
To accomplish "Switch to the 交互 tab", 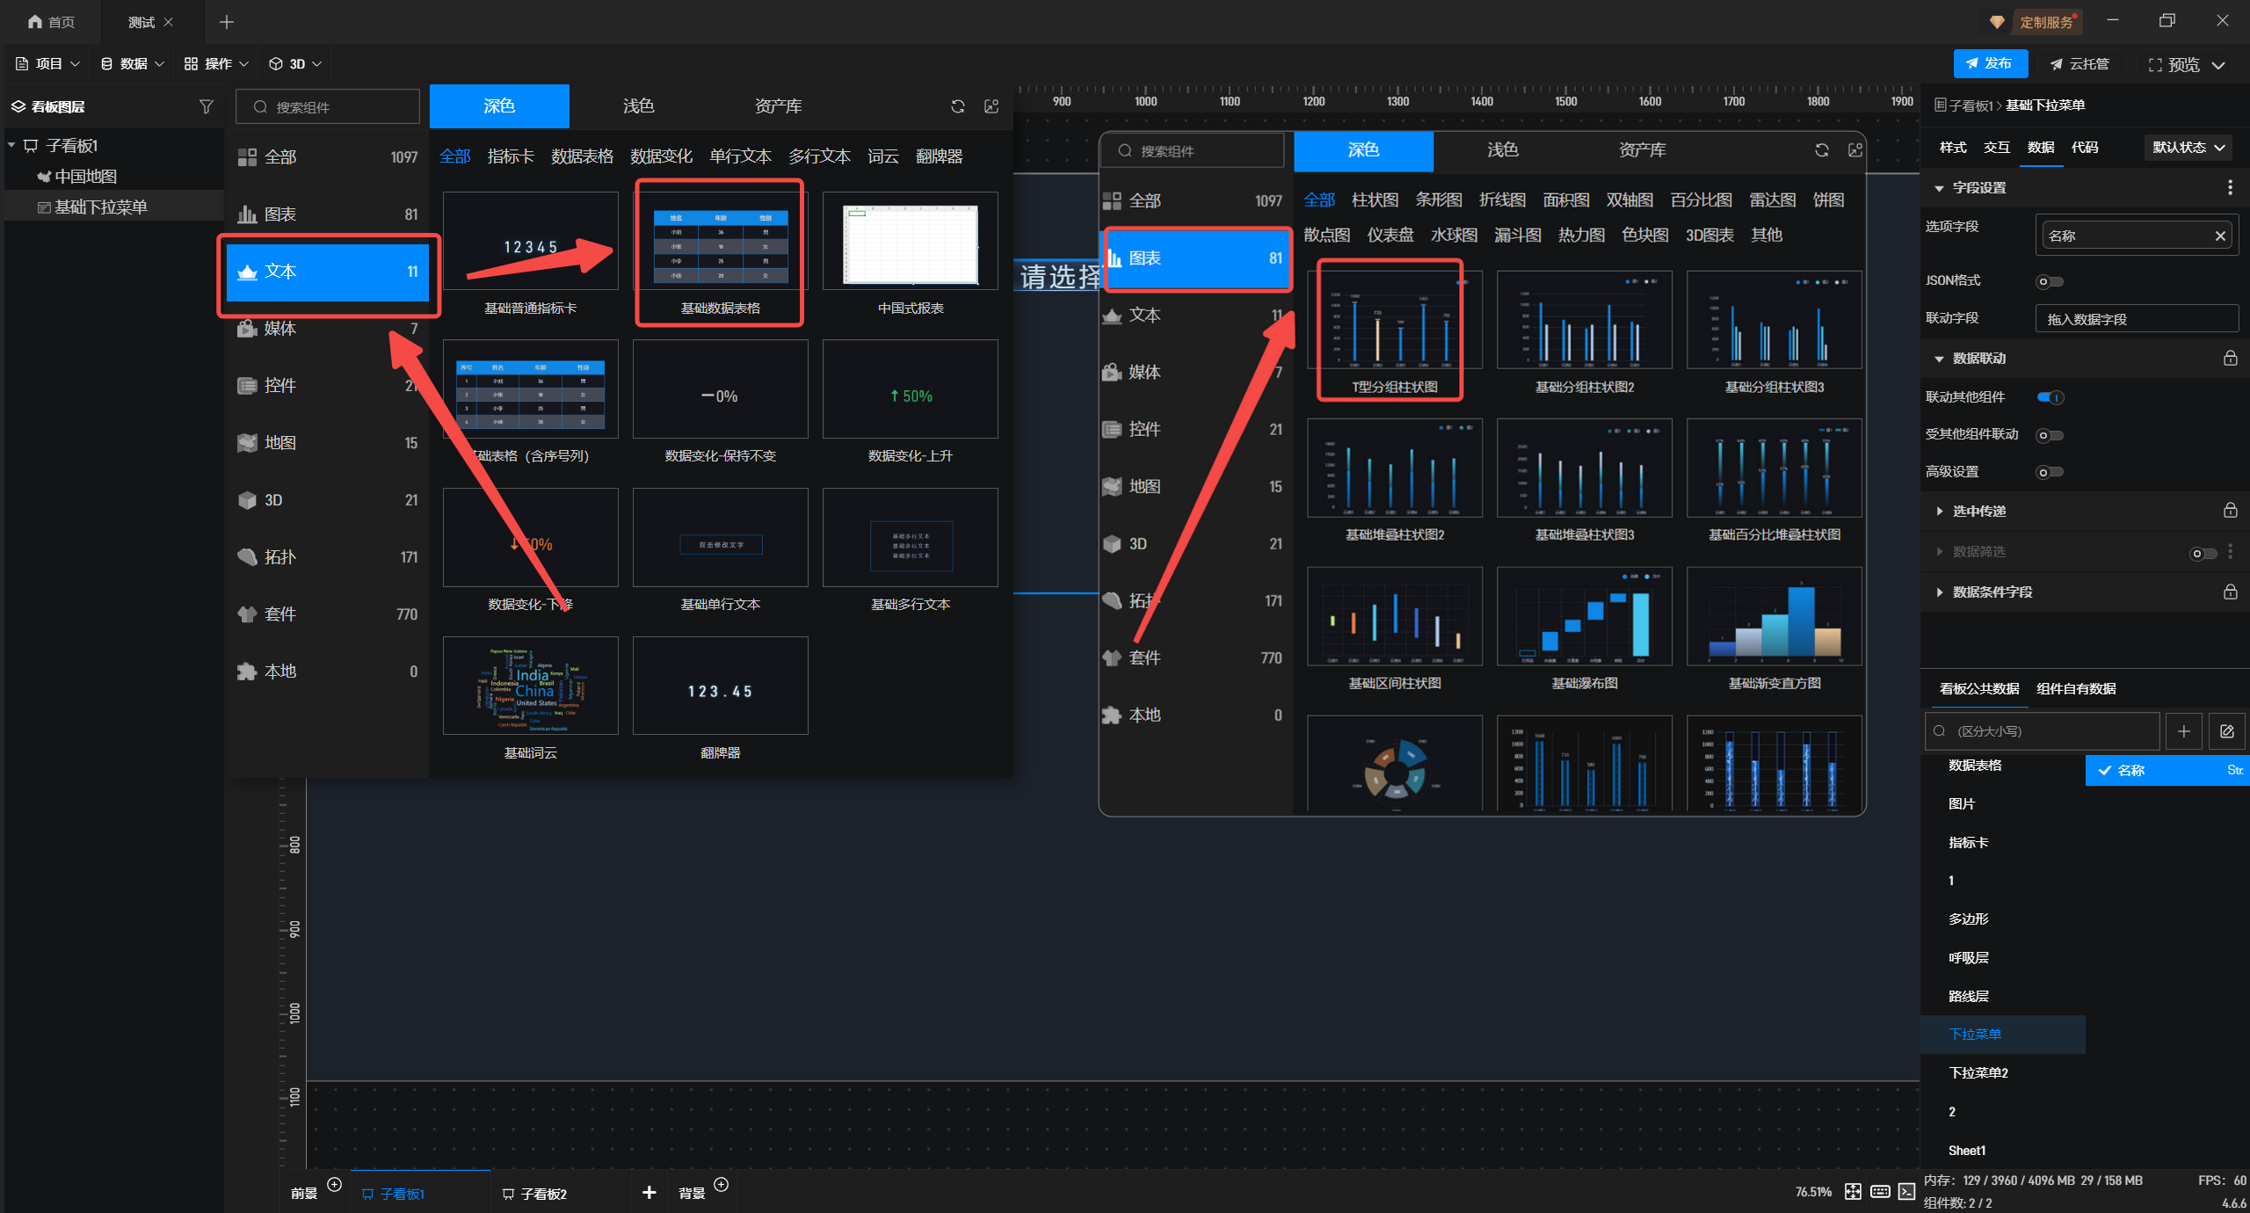I will (1996, 148).
